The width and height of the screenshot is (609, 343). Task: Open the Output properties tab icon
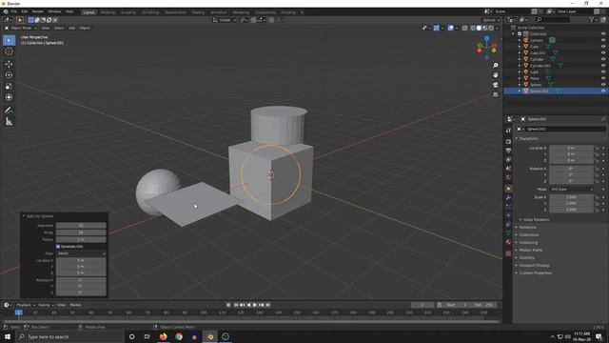click(x=508, y=151)
